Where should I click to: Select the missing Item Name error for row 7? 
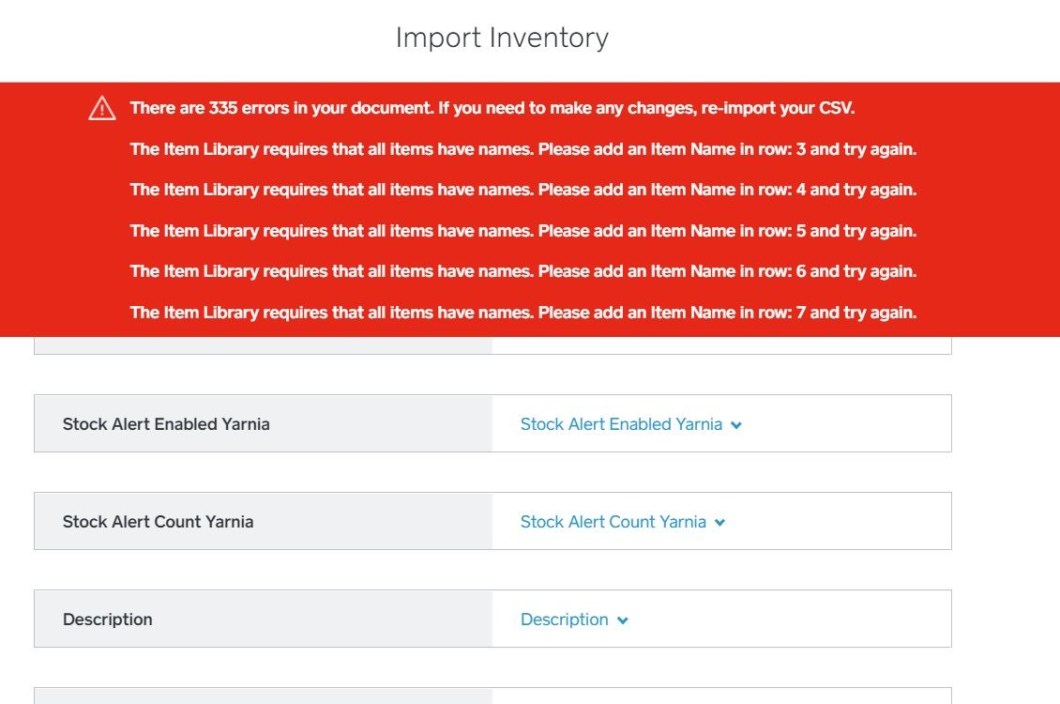tap(522, 313)
